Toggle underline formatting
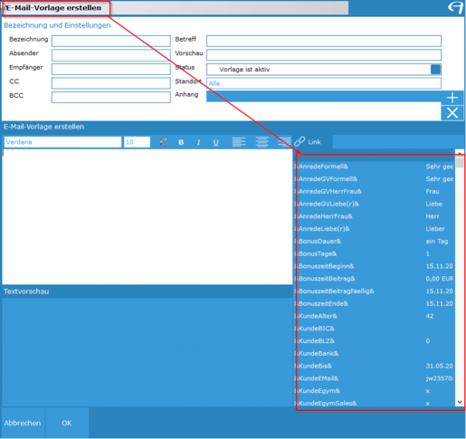This screenshot has height=439, width=466. 216,142
